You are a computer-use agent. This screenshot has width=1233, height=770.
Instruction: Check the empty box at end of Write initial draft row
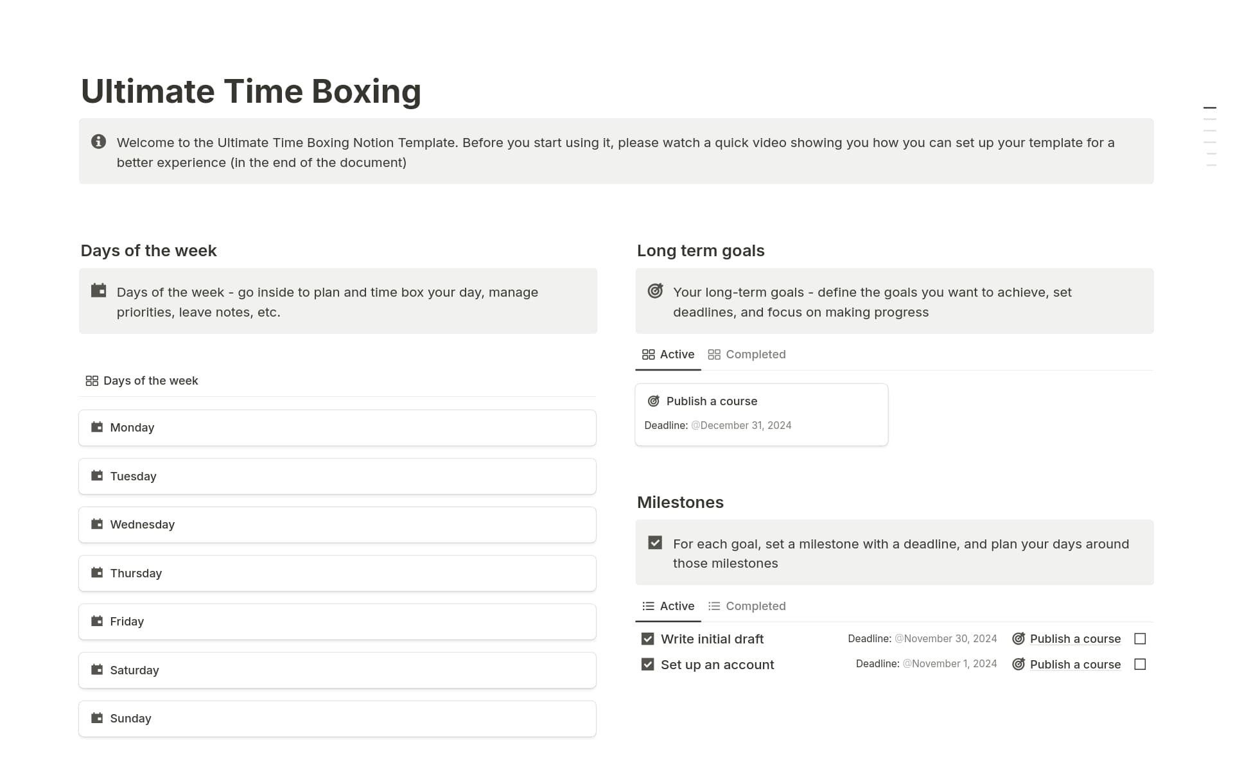point(1140,638)
